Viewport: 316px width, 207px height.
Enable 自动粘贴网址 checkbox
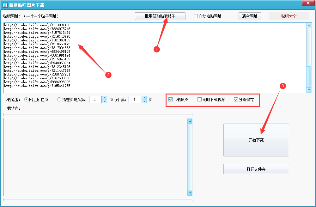pos(196,16)
